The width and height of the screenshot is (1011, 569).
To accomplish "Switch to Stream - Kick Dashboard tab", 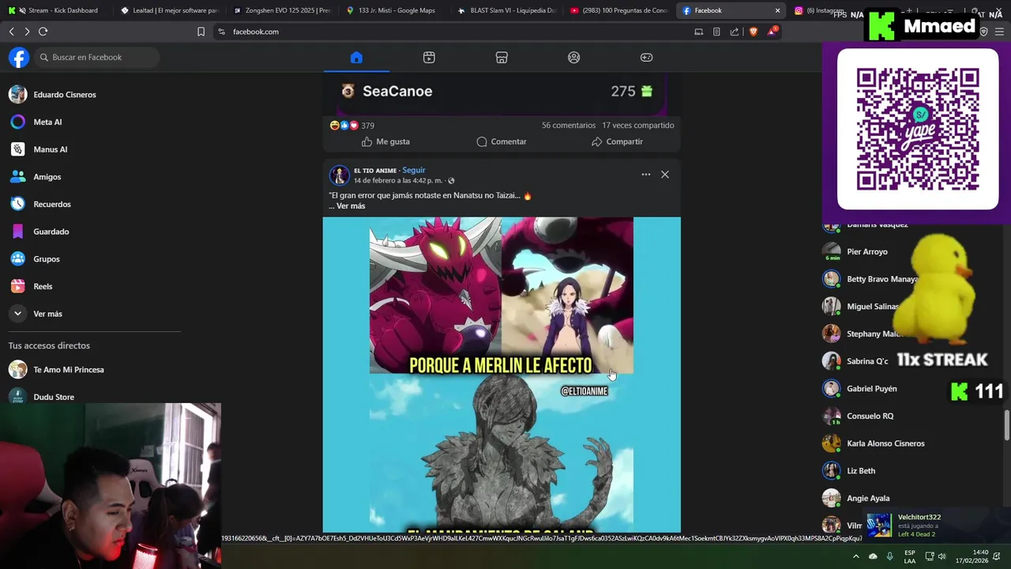I will pos(55,10).
